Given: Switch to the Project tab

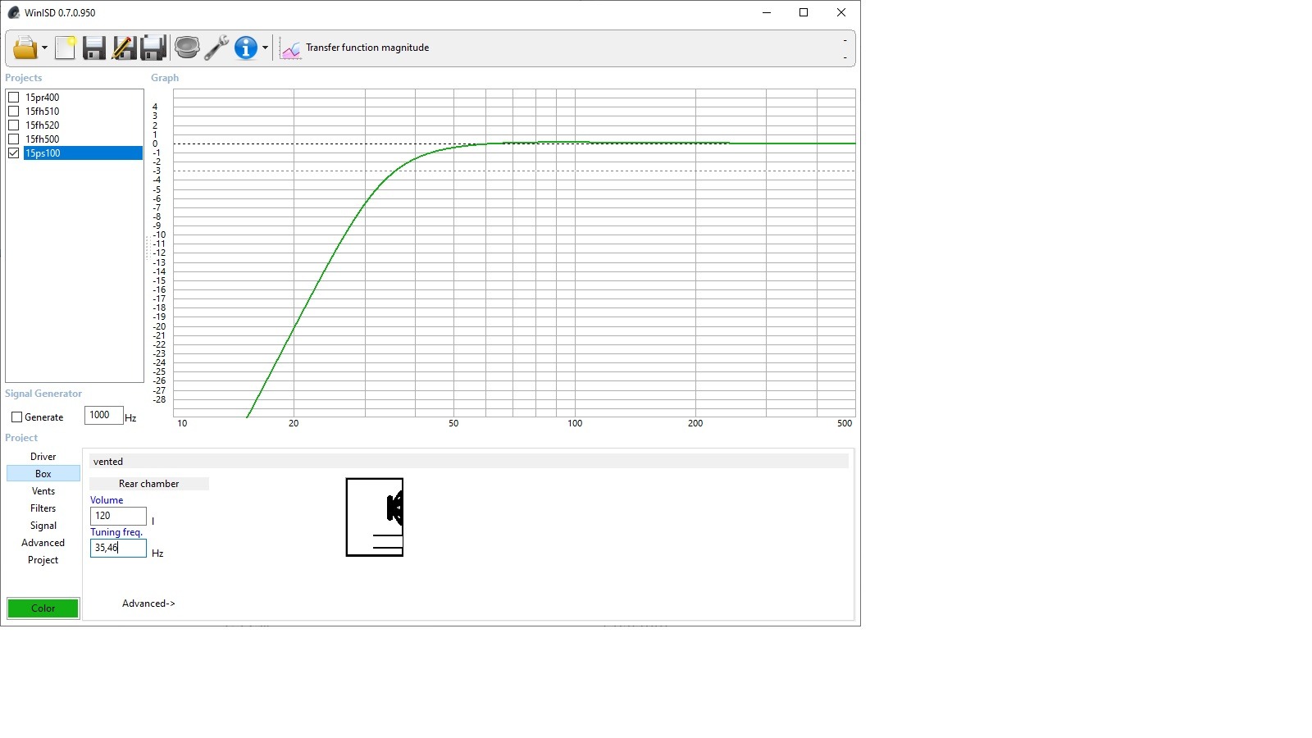Looking at the screenshot, I should point(43,560).
